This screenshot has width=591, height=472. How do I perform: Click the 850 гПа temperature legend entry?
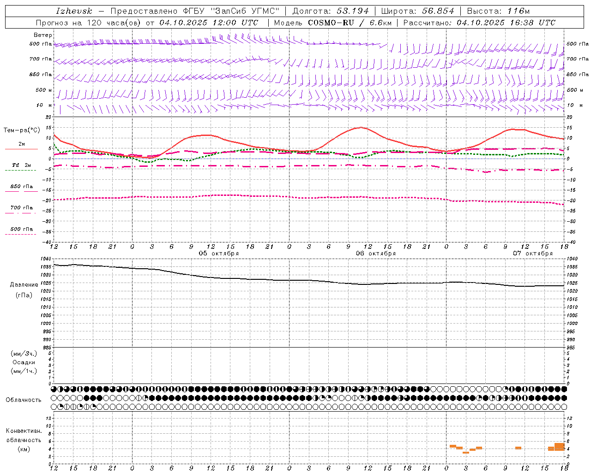[x=22, y=187]
